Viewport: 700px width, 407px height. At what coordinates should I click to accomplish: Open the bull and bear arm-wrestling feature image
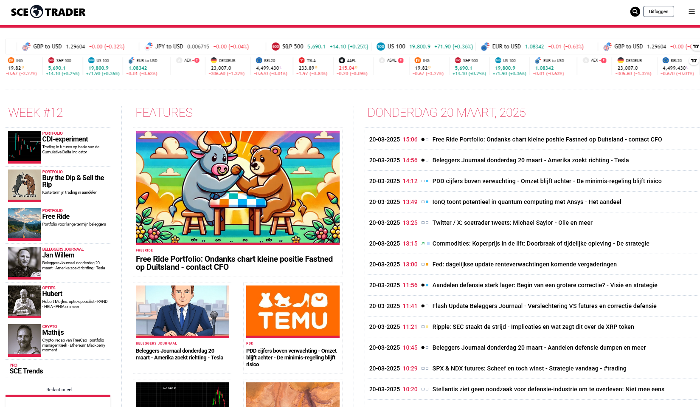[238, 187]
